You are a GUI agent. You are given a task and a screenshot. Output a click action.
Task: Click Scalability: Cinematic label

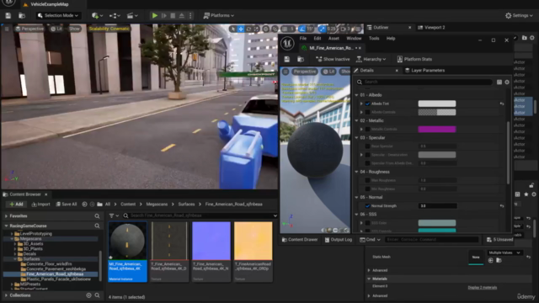coord(109,29)
